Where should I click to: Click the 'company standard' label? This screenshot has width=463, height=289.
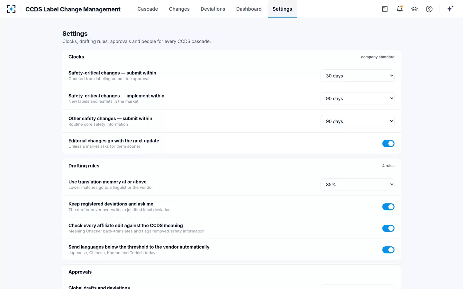click(x=378, y=57)
